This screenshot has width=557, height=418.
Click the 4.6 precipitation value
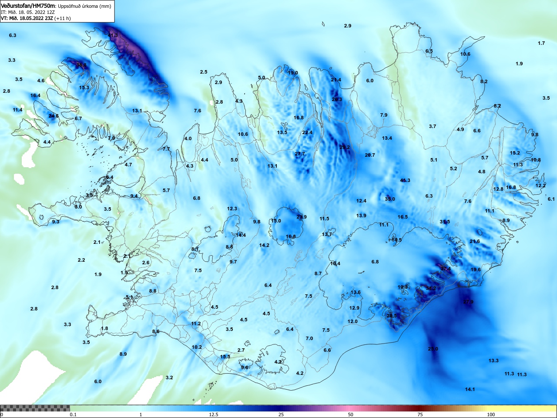pos(41,81)
